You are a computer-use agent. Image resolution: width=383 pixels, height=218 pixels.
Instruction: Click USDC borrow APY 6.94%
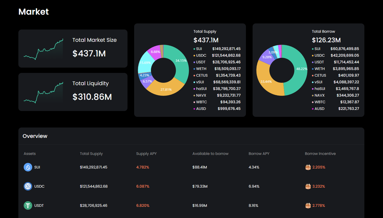coord(254,186)
